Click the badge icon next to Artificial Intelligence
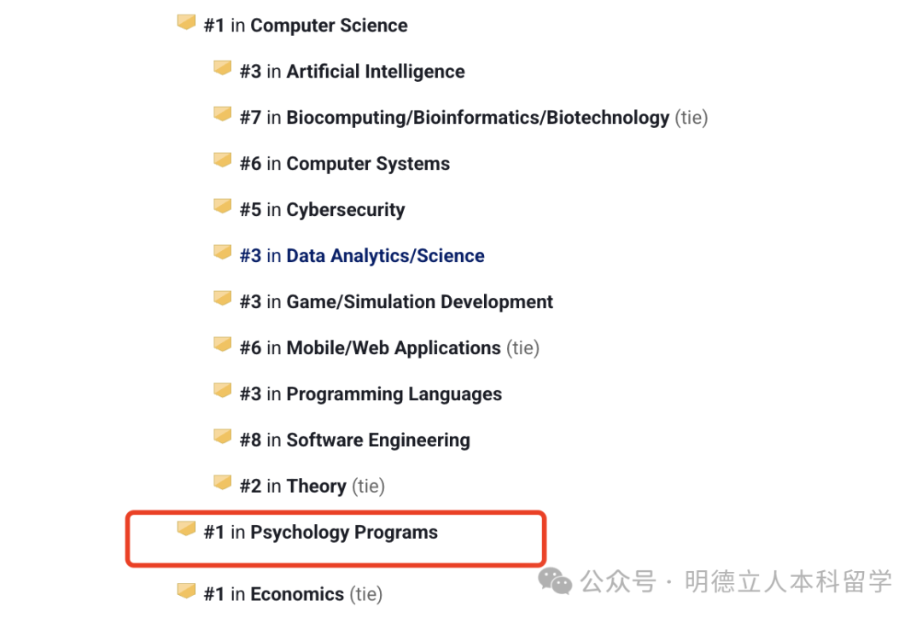The image size is (922, 618). coord(222,67)
